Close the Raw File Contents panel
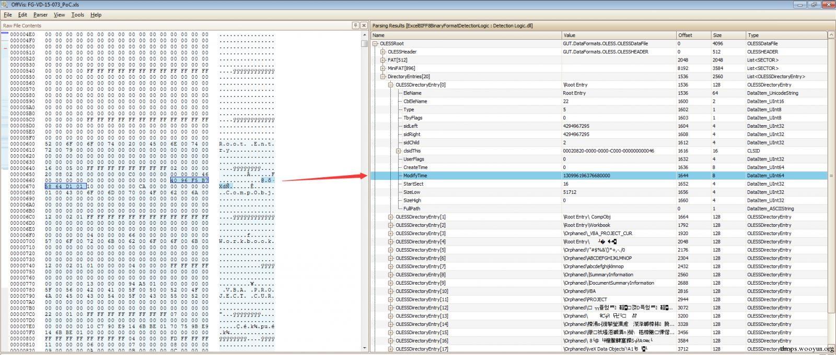This screenshot has height=355, width=836. click(x=363, y=26)
